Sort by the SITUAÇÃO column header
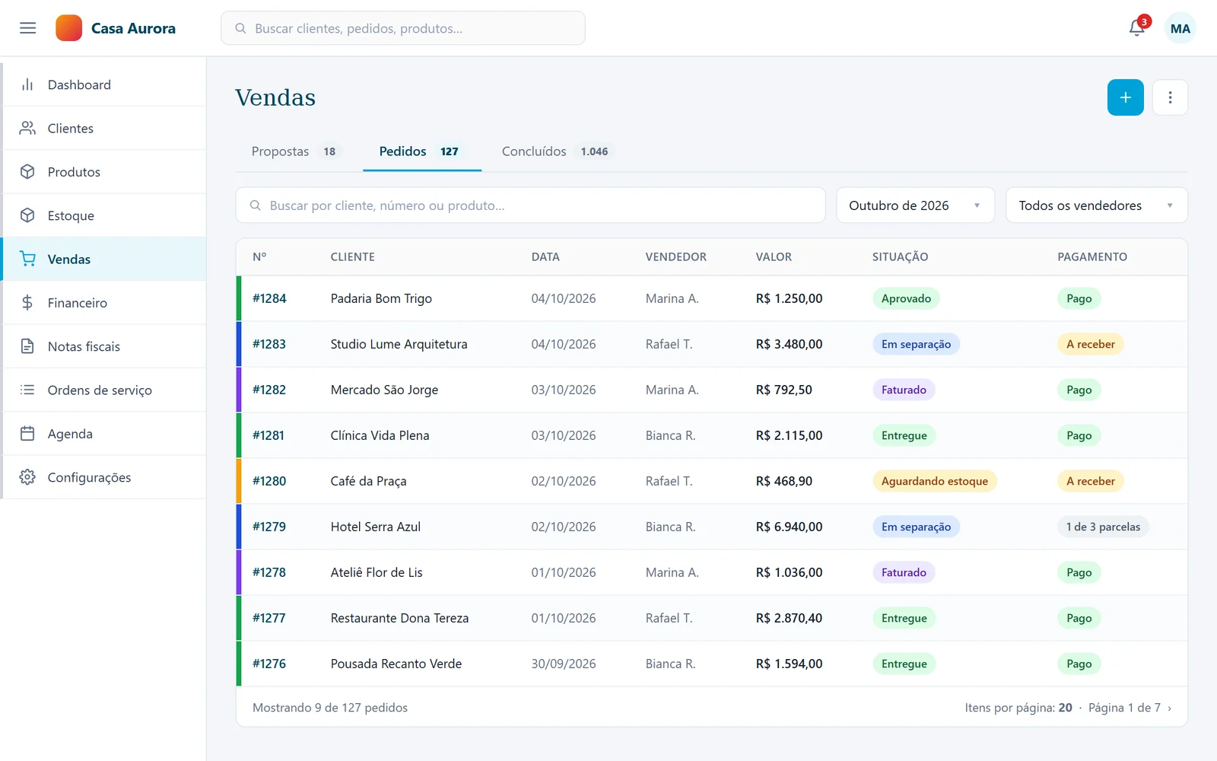The height and width of the screenshot is (761, 1217). pyautogui.click(x=900, y=257)
